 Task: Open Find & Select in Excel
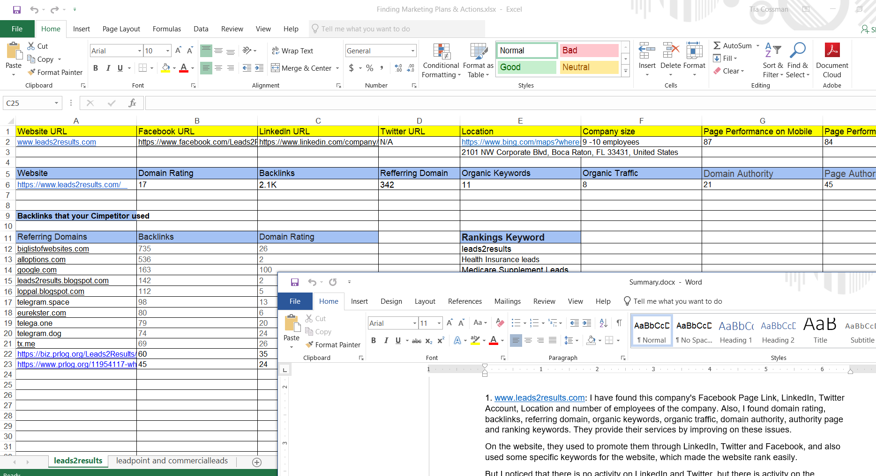pos(798,60)
